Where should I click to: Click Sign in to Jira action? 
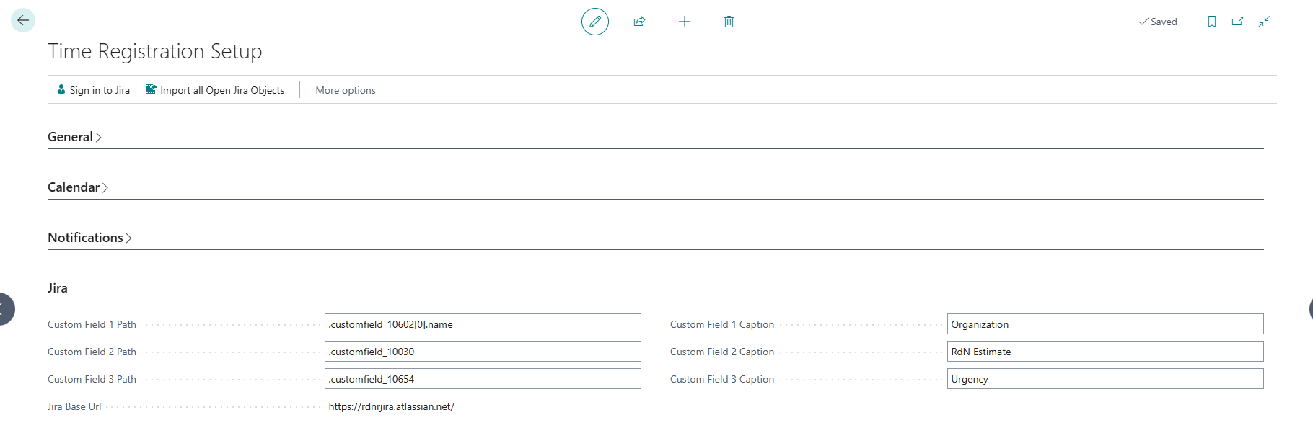click(94, 90)
